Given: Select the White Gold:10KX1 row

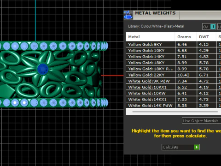Looking at the screenshot, I should 174,87.
